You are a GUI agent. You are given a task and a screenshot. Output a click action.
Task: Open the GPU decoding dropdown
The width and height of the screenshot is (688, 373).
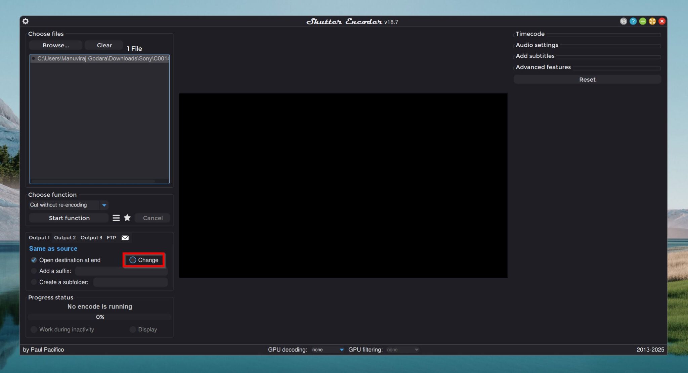328,349
